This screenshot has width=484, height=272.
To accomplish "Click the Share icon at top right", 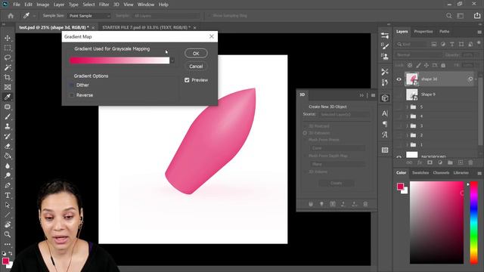I will click(477, 16).
